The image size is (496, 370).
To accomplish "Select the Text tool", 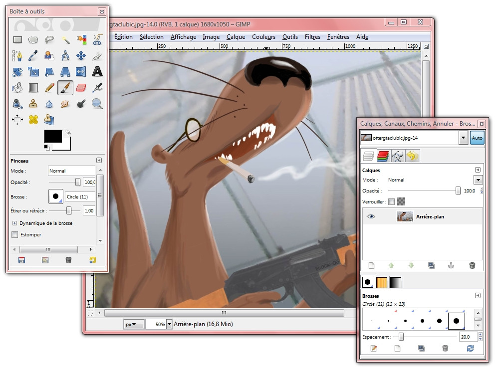I will pyautogui.click(x=97, y=72).
